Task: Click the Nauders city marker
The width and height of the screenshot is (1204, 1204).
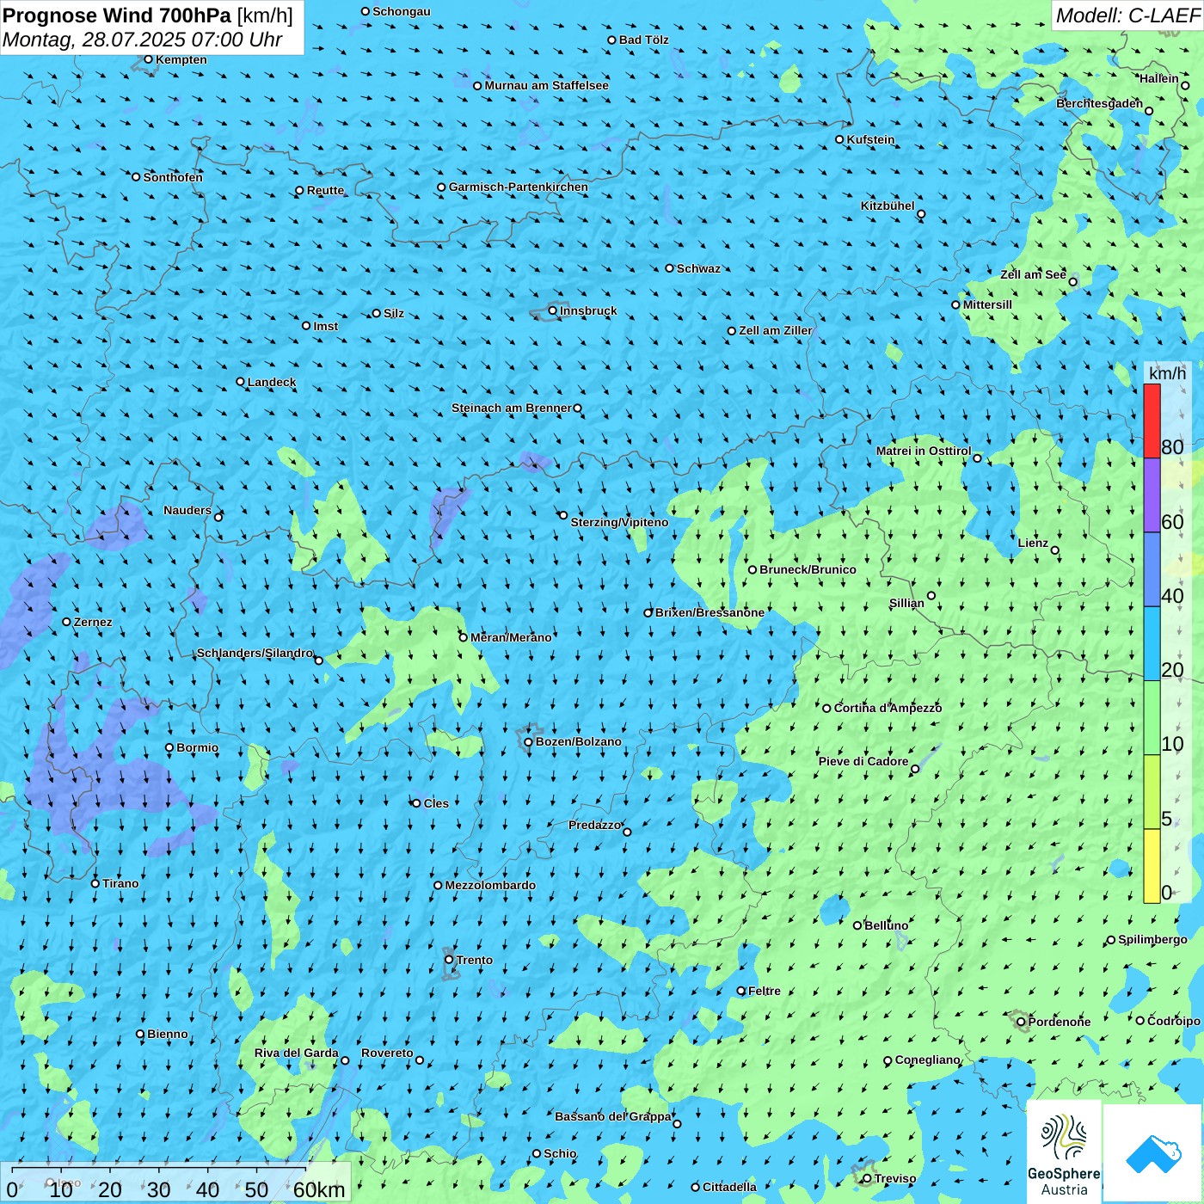Action: pos(218,517)
